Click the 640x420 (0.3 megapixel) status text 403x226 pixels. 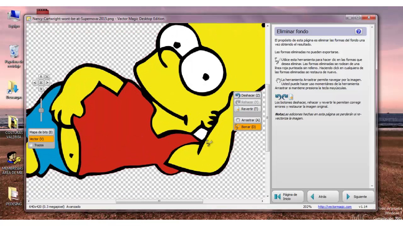click(47, 207)
